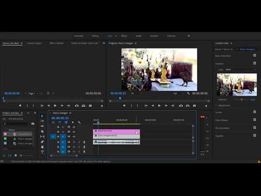Show overflow workspaces double-arrow menu
Screen dimensions: 261x196
click(x=189, y=36)
